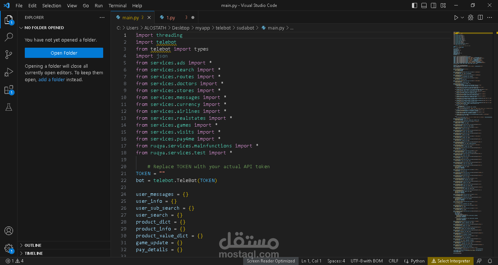
Task: Click 'bot = telebot.TeleBot(TOKEN)' line
Action: click(x=176, y=180)
